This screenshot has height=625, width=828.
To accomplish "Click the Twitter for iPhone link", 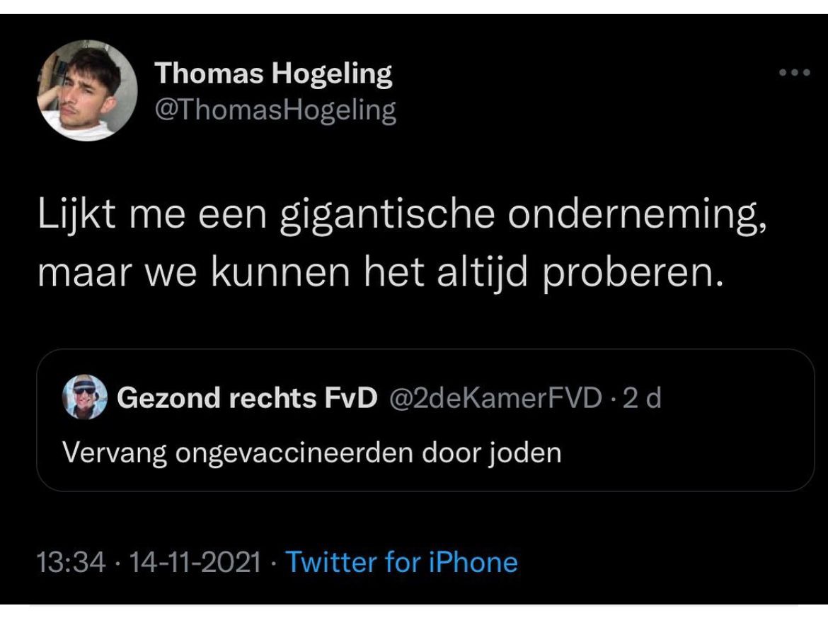I will [x=401, y=562].
